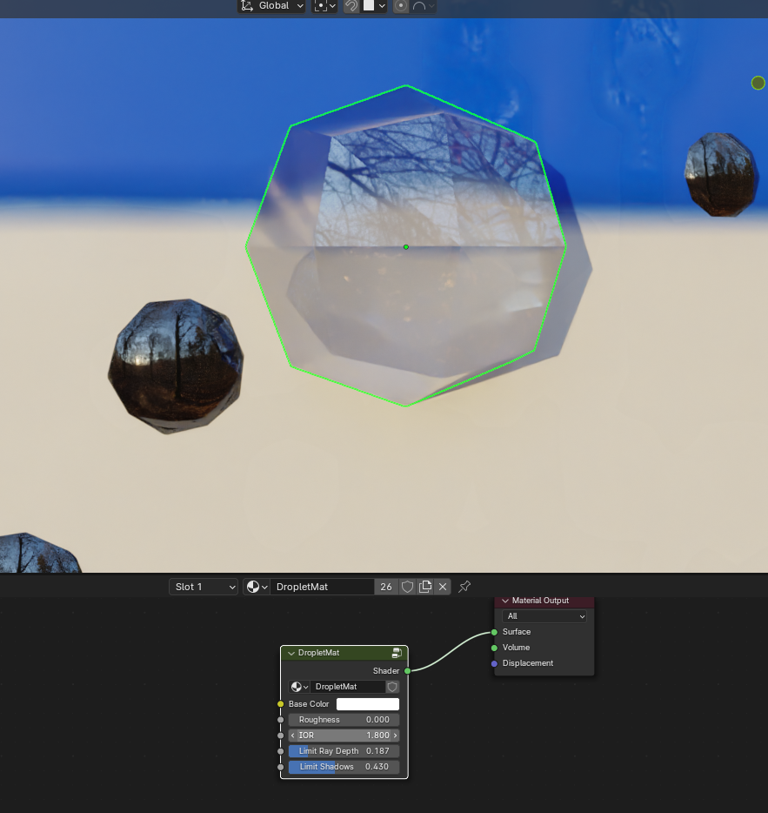
Task: Click the origin dot of selected droplet
Action: 406,247
